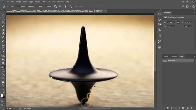Select the Hand tool
Viewport: 196px width, 110px height.
point(3,82)
